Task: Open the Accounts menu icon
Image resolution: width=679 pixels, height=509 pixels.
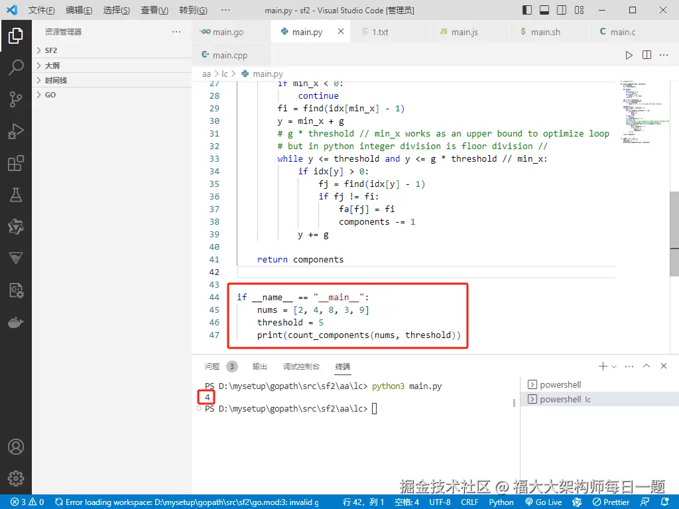Action: click(16, 447)
